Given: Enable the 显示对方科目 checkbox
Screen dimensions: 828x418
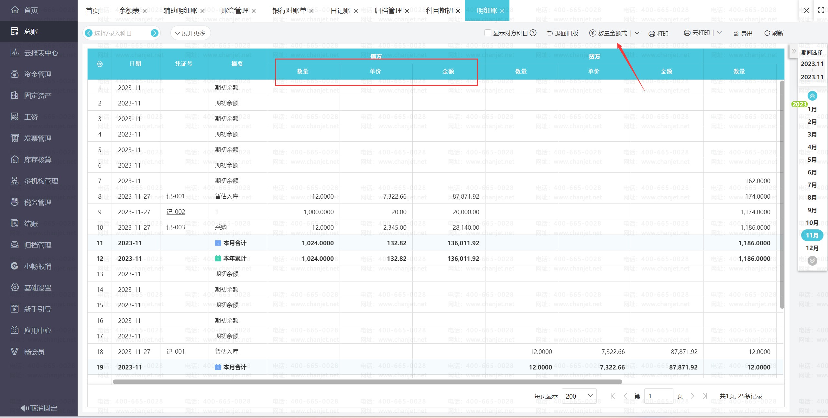Looking at the screenshot, I should [x=488, y=33].
